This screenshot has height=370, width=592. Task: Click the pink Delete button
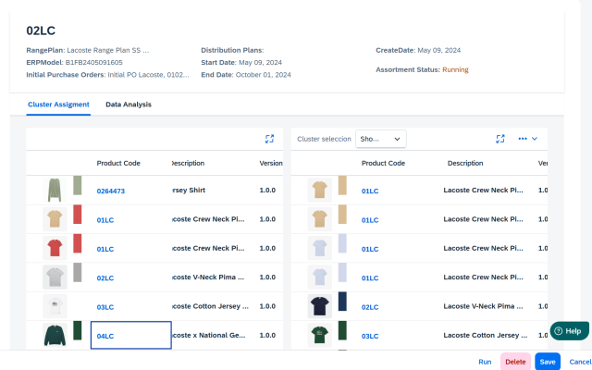pyautogui.click(x=515, y=362)
